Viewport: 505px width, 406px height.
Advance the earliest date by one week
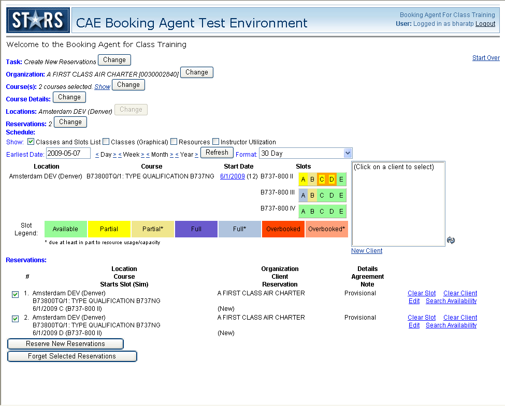point(142,154)
